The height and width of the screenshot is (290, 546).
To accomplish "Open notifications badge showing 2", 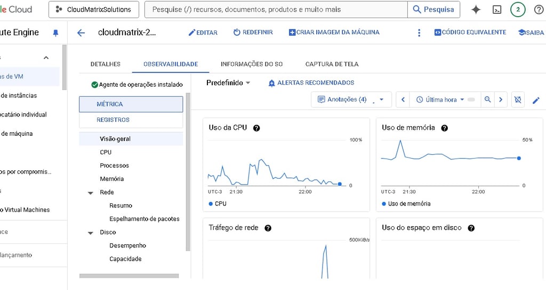I will click(518, 10).
